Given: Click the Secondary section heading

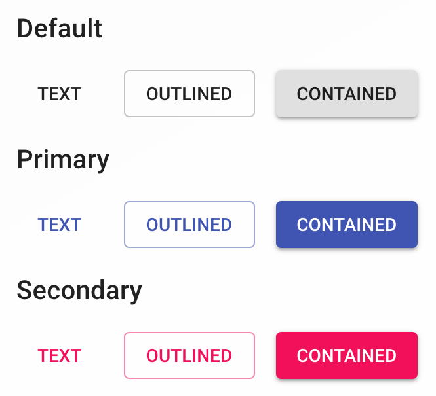Looking at the screenshot, I should pyautogui.click(x=79, y=290).
